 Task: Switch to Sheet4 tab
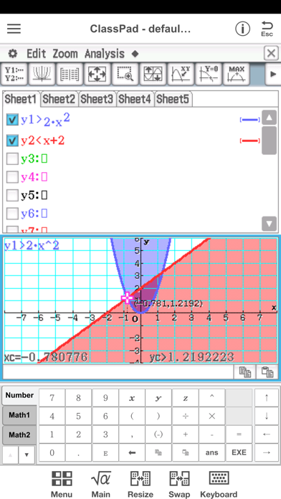point(135,99)
